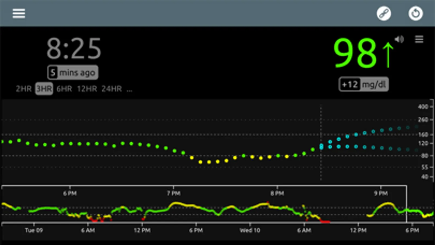
Task: Click the 8 PM marker on focus chart
Action: tap(277, 193)
